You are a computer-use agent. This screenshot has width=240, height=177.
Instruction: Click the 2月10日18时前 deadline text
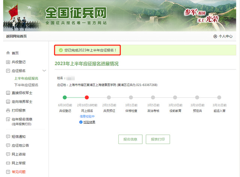click(x=87, y=105)
